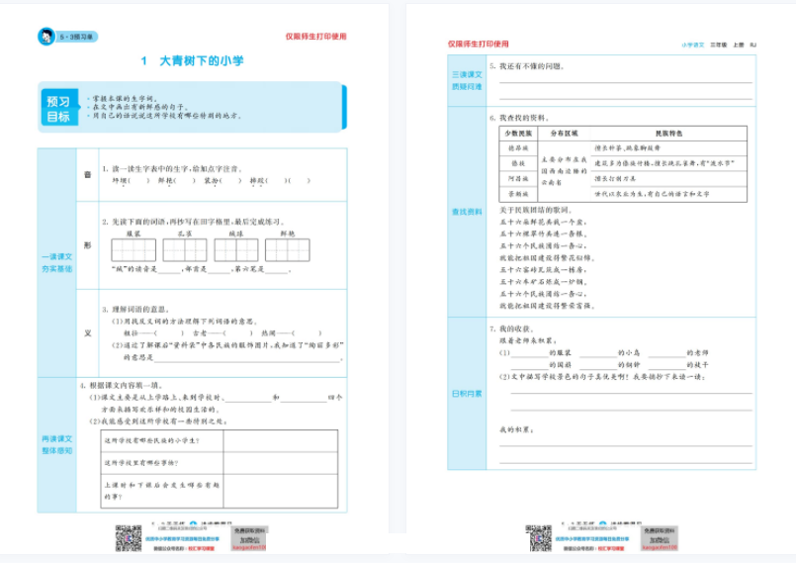The width and height of the screenshot is (796, 563).
Task: Click the third 田字格 writing grid
Action: coord(236,250)
